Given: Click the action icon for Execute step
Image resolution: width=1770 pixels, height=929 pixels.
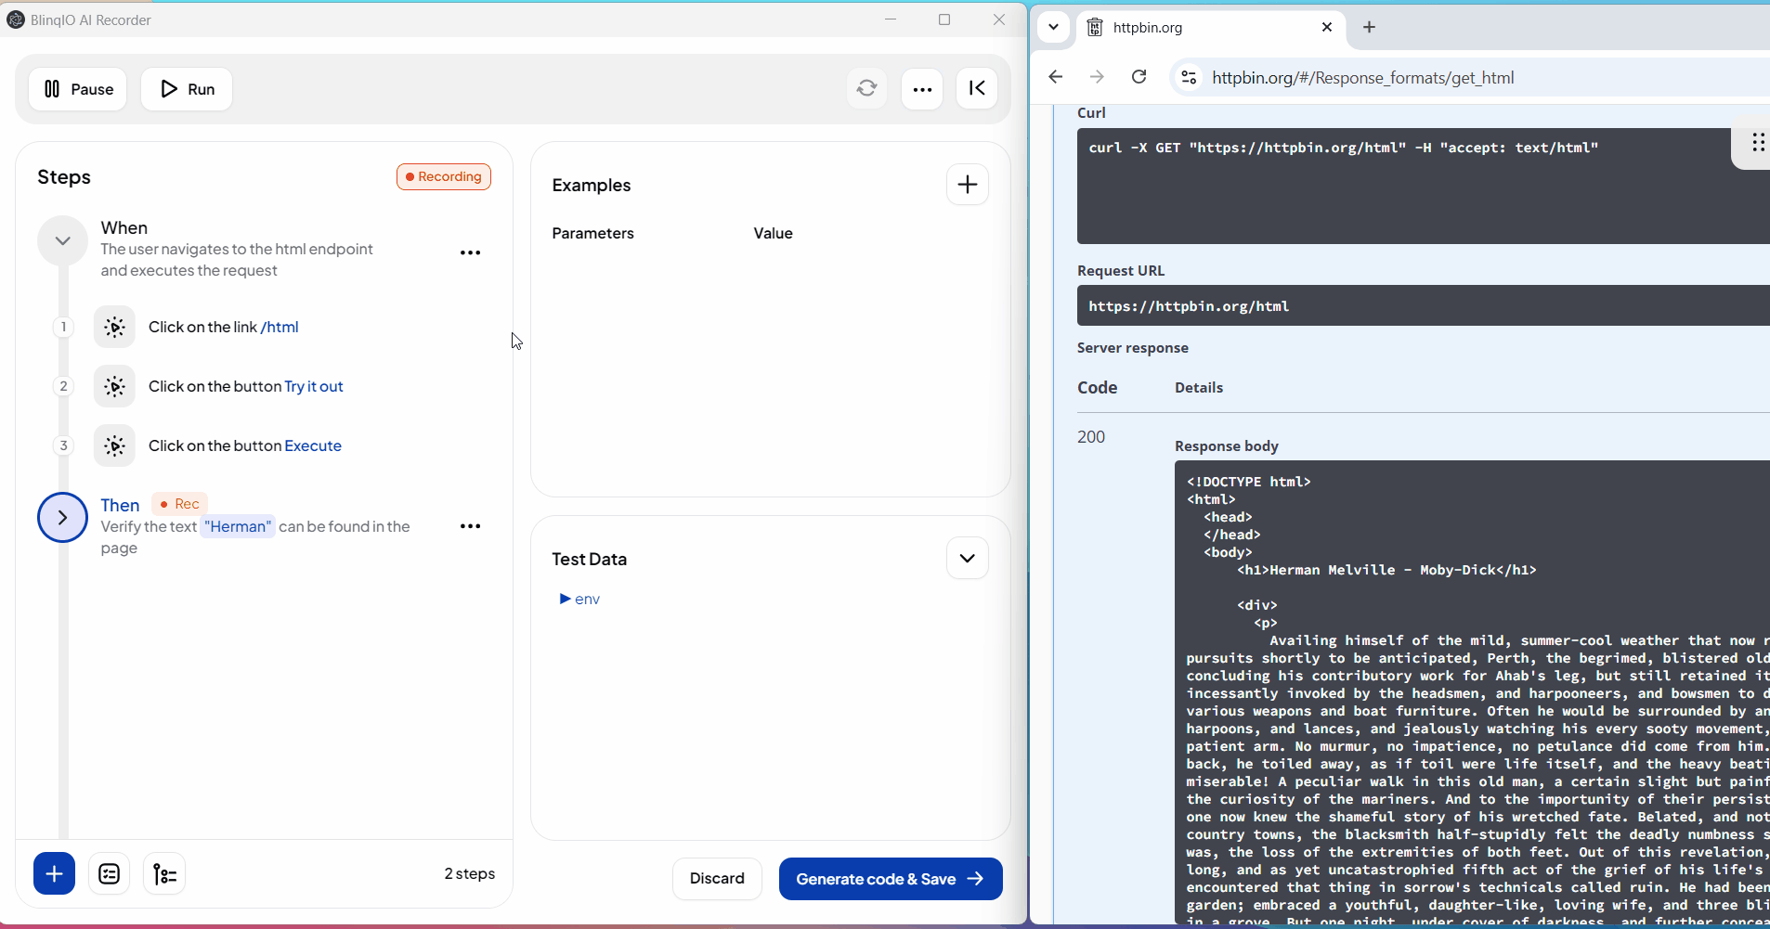Looking at the screenshot, I should point(114,446).
